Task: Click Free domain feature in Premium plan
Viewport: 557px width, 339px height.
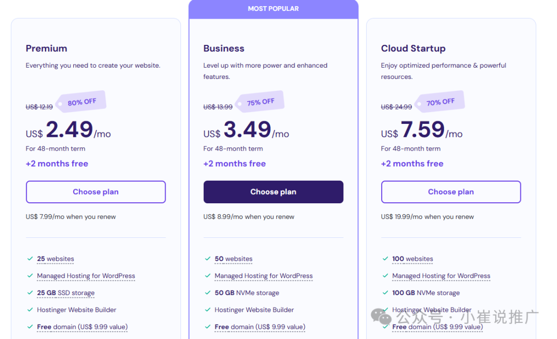Action: tap(82, 327)
